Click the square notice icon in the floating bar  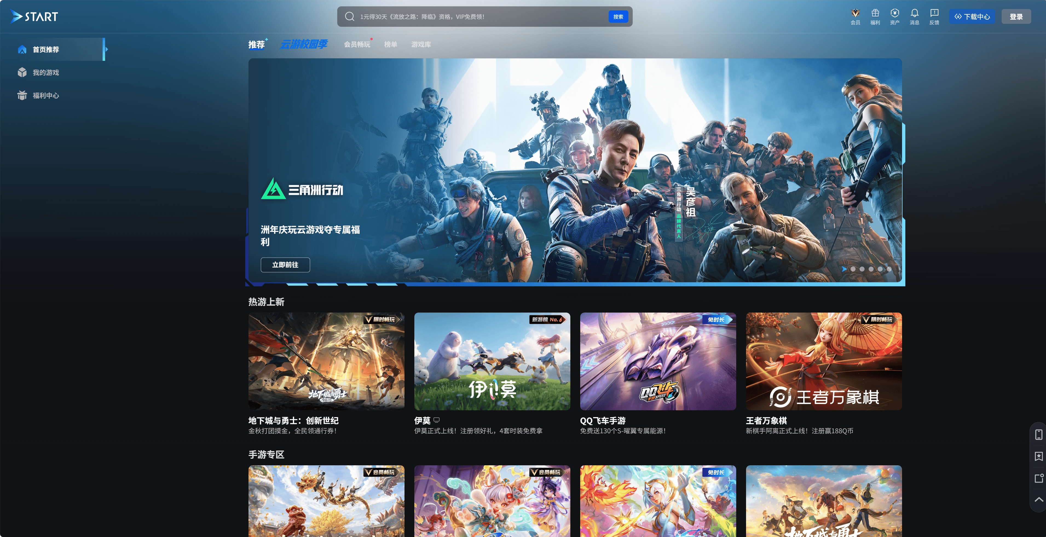[x=1039, y=478]
